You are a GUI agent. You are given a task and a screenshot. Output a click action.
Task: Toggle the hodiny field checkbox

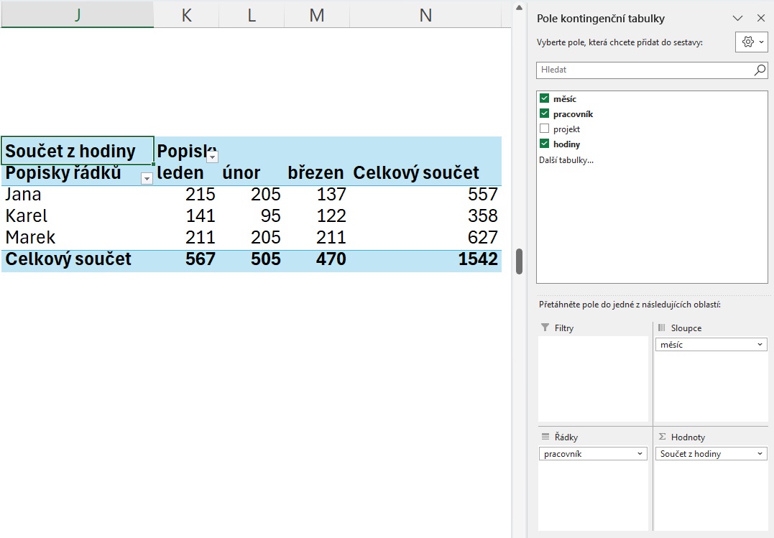[544, 144]
